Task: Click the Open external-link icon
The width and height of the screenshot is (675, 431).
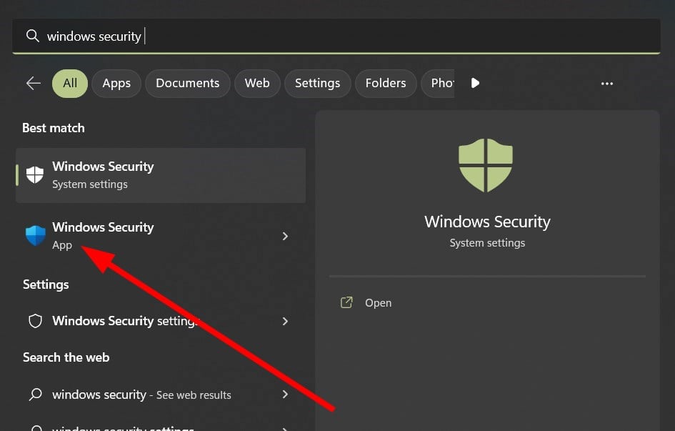Action: (346, 302)
